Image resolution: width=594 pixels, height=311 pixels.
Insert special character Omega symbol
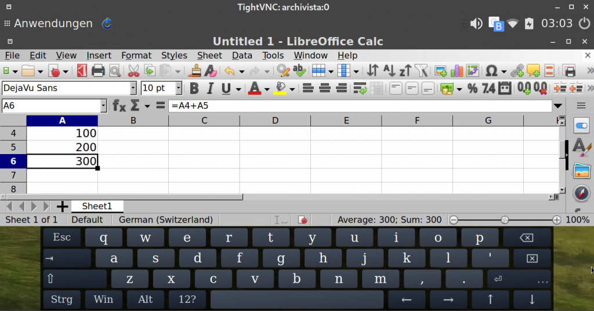pos(491,71)
